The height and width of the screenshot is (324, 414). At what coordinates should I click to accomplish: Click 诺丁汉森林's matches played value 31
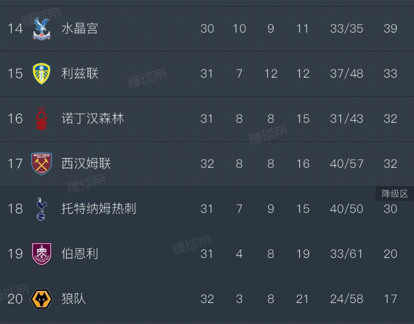[x=206, y=118]
